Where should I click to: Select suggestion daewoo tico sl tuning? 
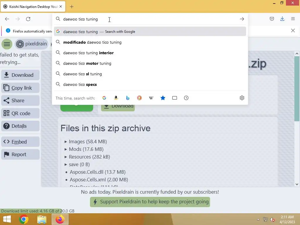click(x=150, y=74)
